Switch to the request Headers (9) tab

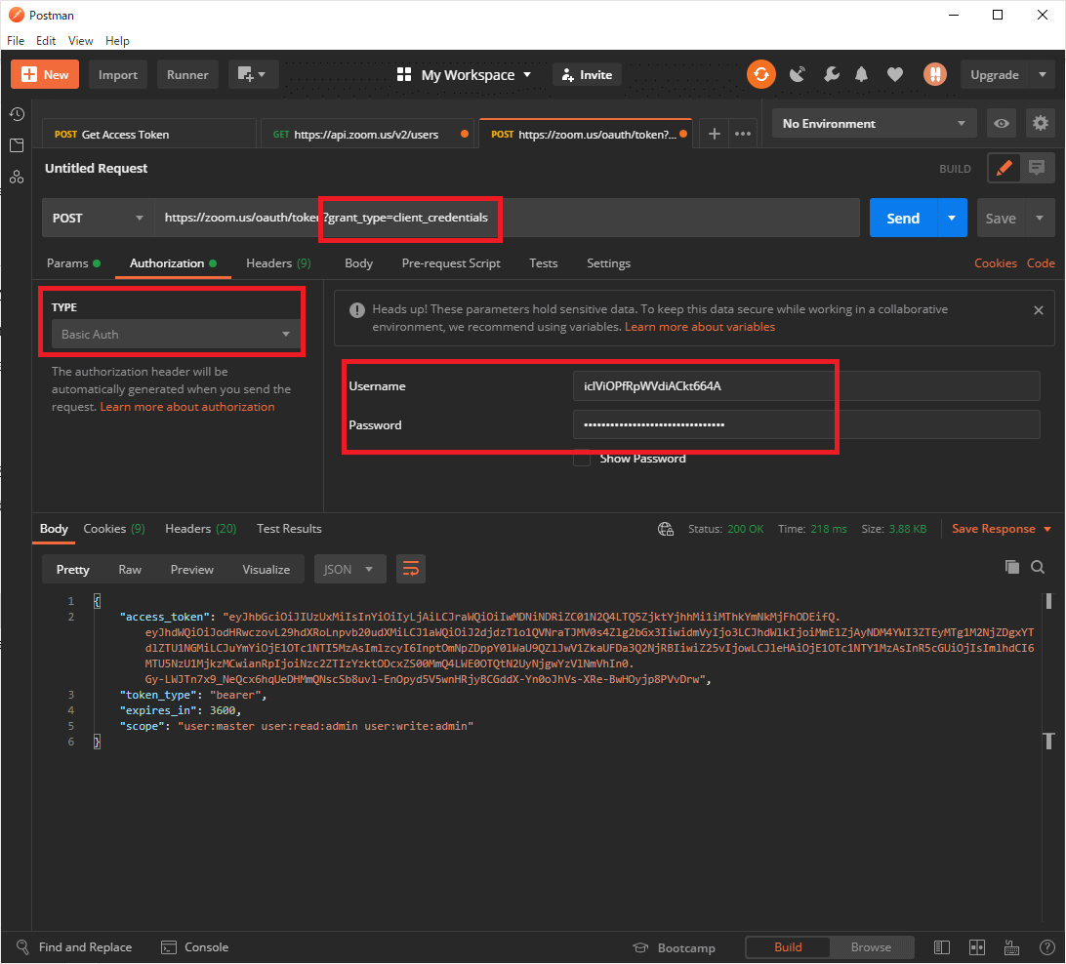pyautogui.click(x=278, y=262)
